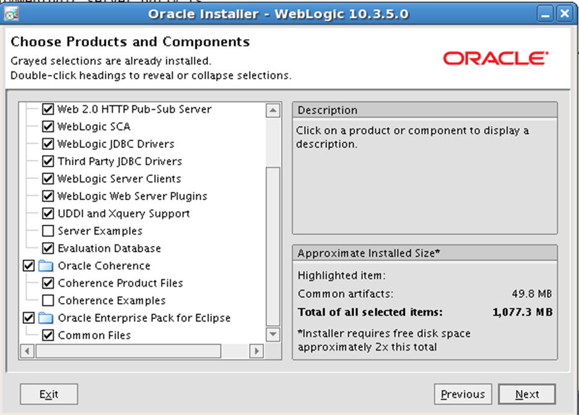
Task: Select the UDDI and Xquery Support label
Action: coord(124,214)
